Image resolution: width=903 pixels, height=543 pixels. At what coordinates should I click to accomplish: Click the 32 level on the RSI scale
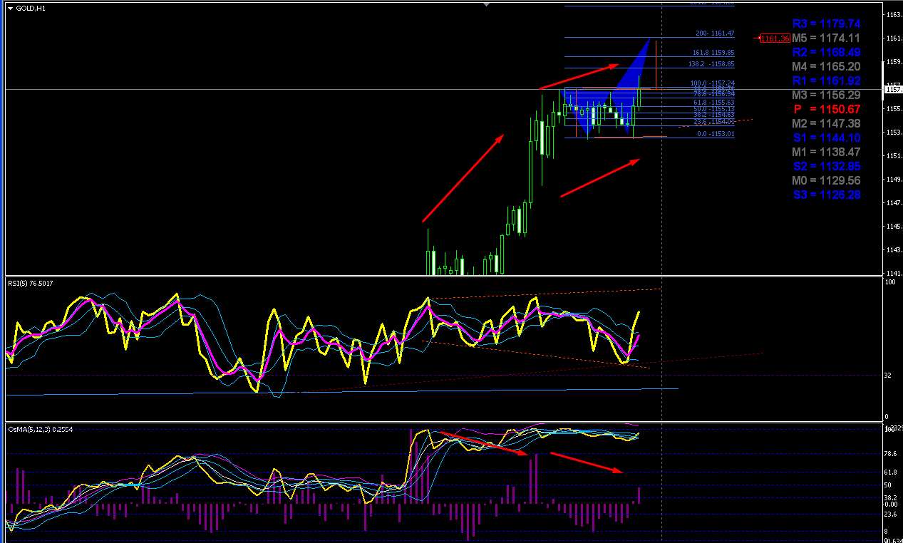889,375
